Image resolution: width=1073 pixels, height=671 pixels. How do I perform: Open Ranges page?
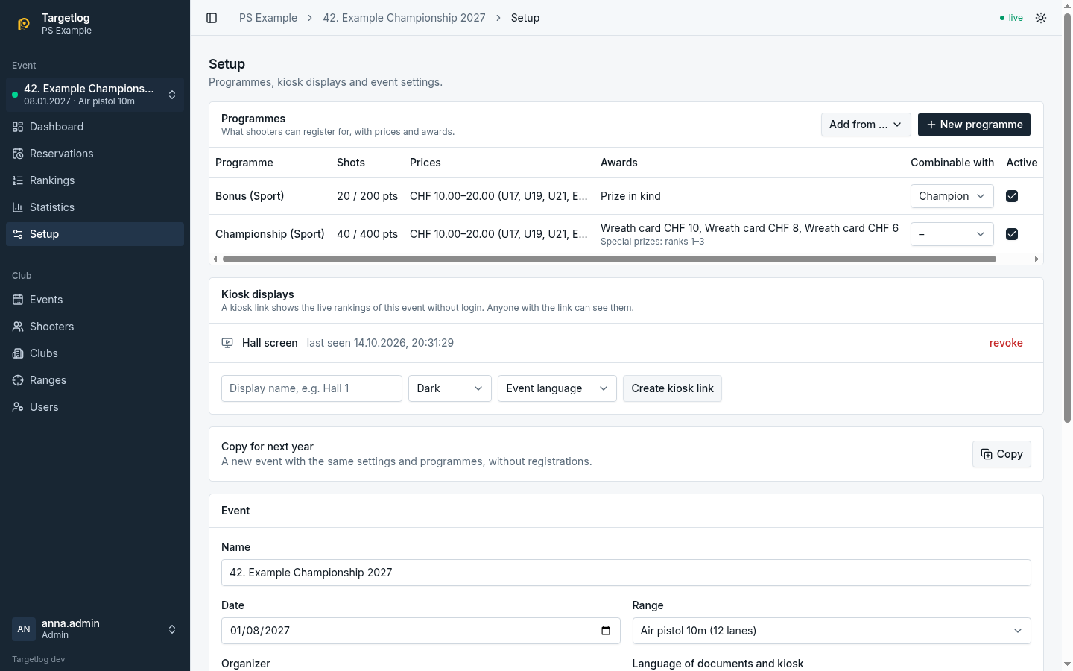(95, 380)
